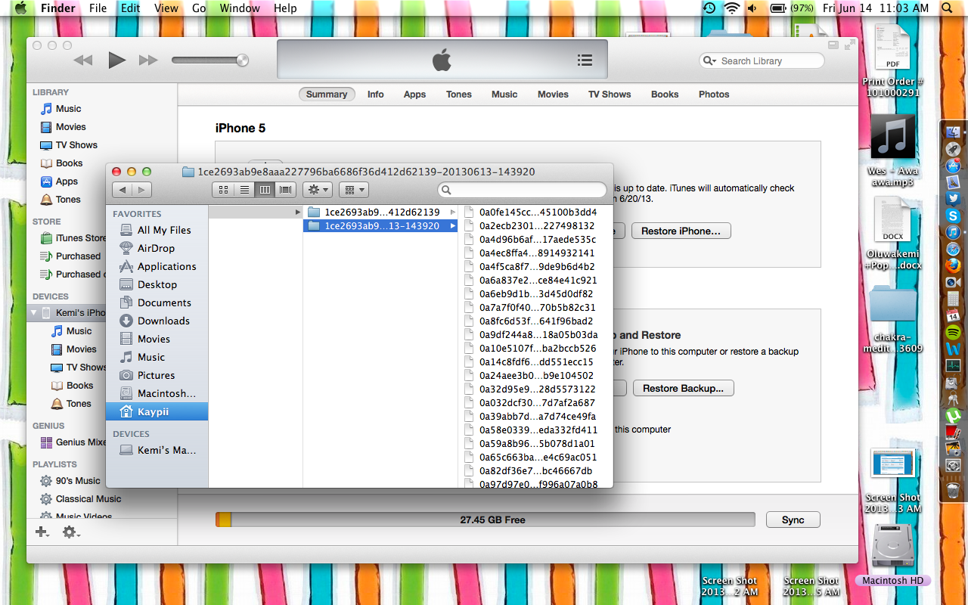Launch Firefox from the Dock
The image size is (968, 605).
tap(953, 265)
